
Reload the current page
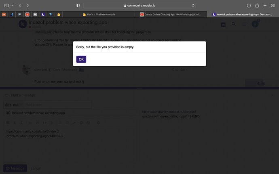tap(193, 6)
